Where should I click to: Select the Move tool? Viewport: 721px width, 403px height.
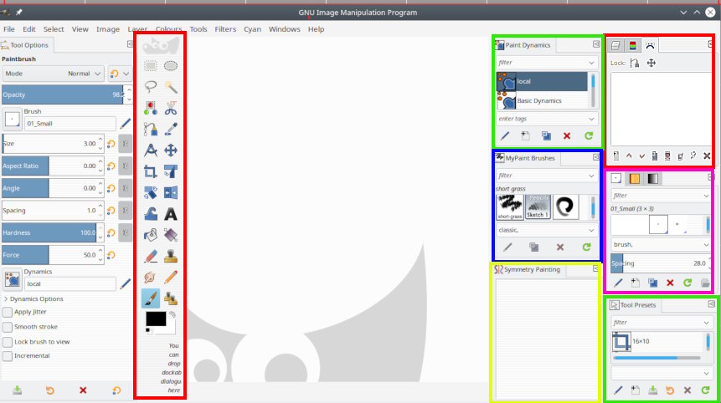point(171,150)
